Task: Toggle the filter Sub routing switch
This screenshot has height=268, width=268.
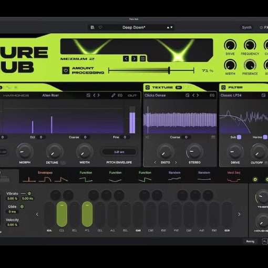Action: coord(239,137)
